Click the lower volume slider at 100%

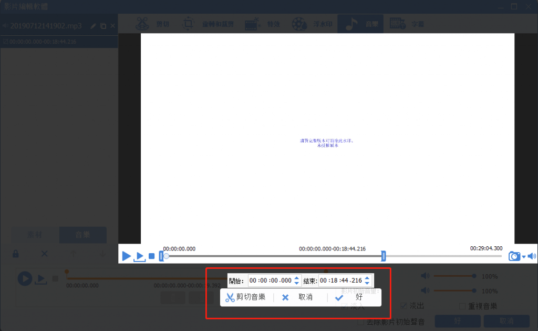[x=454, y=291]
